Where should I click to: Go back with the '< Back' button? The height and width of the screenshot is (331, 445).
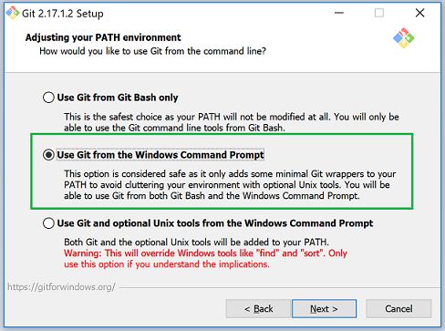258,309
